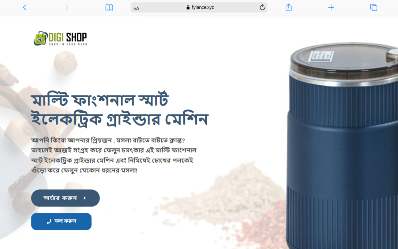This screenshot has width=398, height=249.
Task: Reload the page with the refresh icon
Action: coord(262,7)
